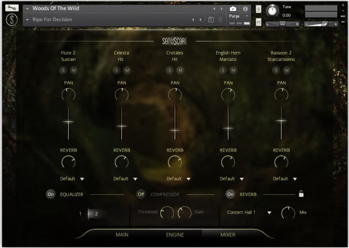Image resolution: width=349 pixels, height=248 pixels.
Task: Select equalizer preset 1
Action: [x=80, y=214]
